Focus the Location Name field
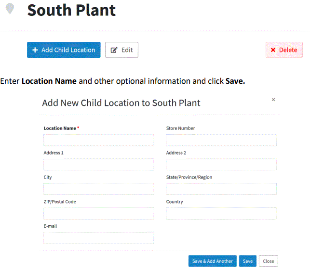The image size is (310, 271). (99, 140)
